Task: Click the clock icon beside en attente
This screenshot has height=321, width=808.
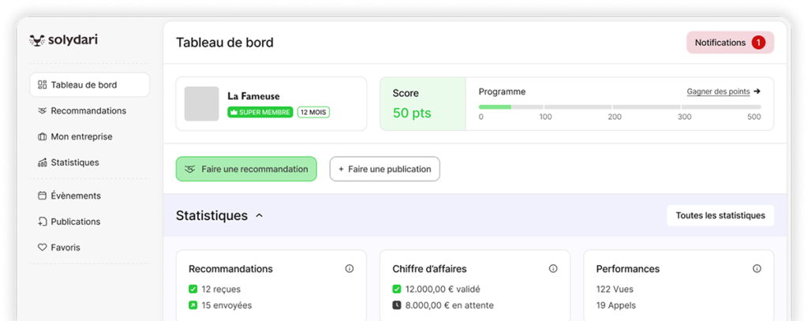Action: 397,305
